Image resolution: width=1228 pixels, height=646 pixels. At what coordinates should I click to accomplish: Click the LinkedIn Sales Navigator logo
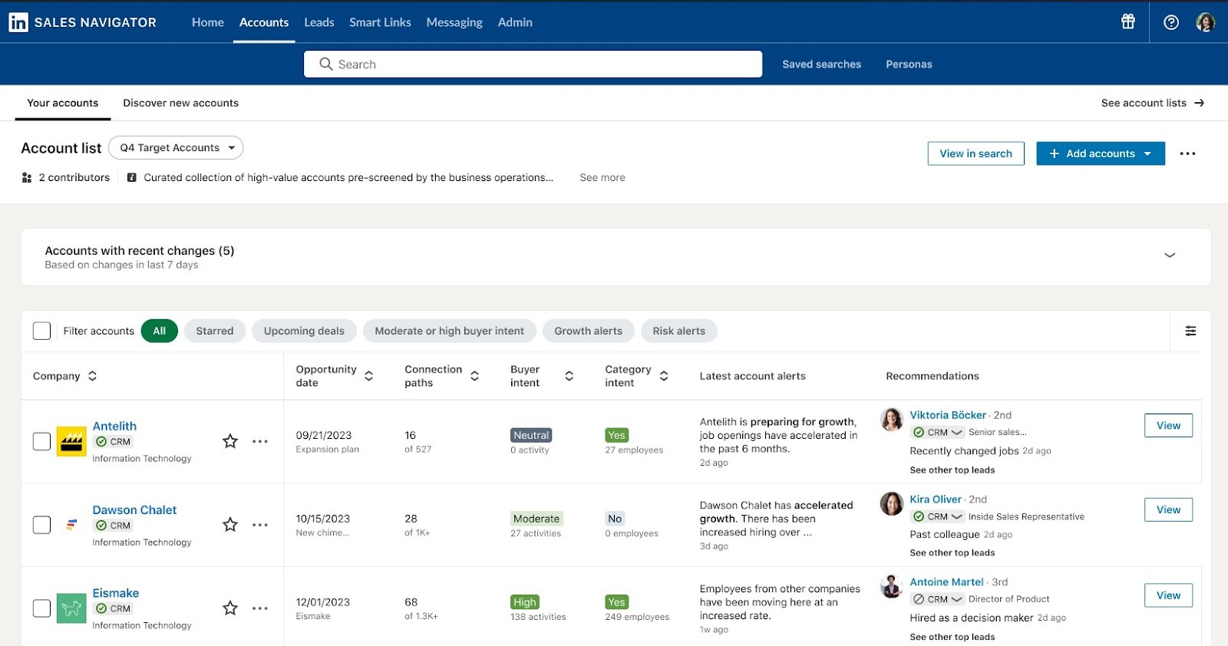pos(82,22)
